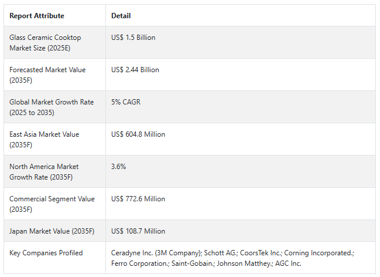Image resolution: width=380 pixels, height=277 pixels.
Task: Select the North America Market Growth Rate cell
Action: click(x=44, y=171)
